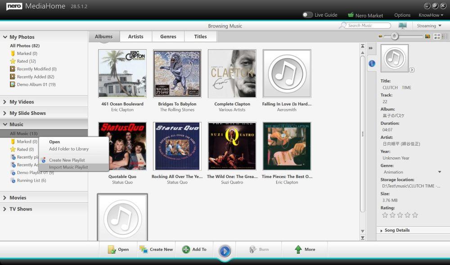Open the Options menu
The image size is (450, 265).
402,15
